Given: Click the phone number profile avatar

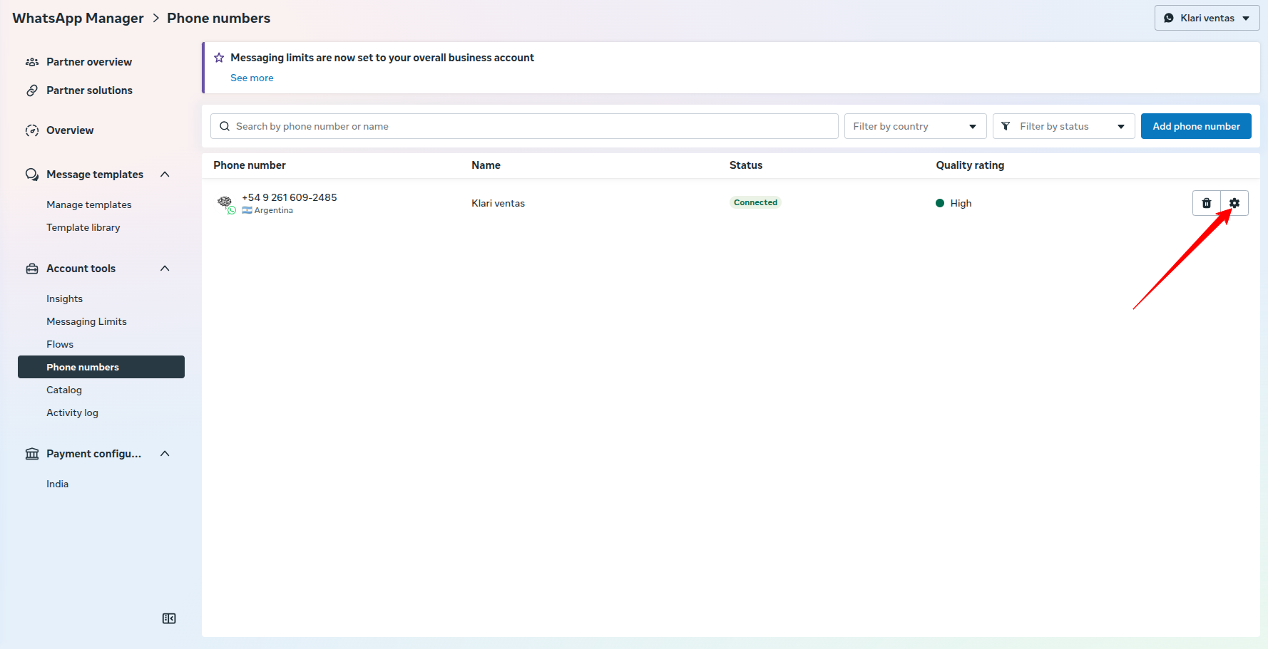Looking at the screenshot, I should [x=225, y=202].
